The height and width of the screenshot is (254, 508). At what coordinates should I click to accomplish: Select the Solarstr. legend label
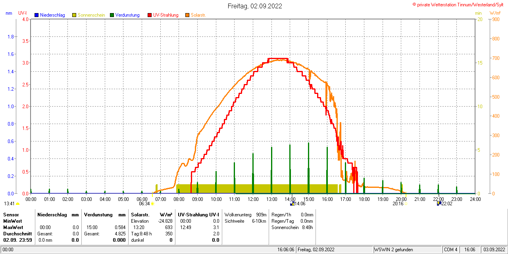click(198, 15)
